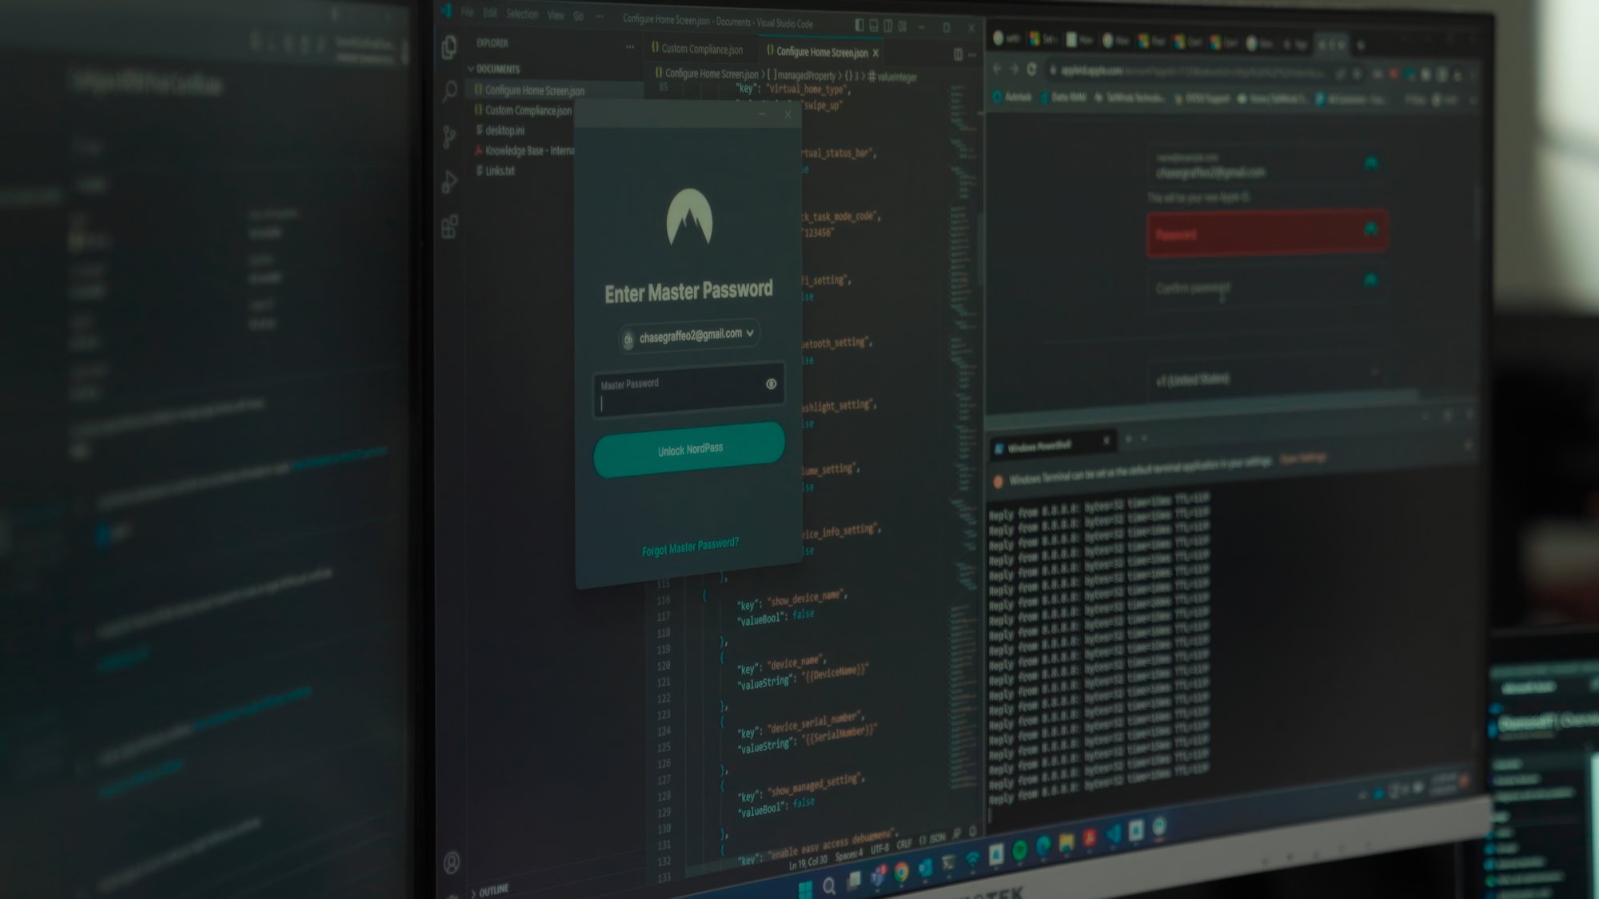Click the Open Settings link in Windows Terminal banner
The height and width of the screenshot is (899, 1599).
[1303, 458]
